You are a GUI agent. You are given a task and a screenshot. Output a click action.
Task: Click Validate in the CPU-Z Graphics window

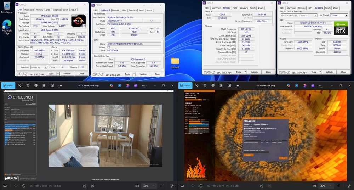pos(329,72)
